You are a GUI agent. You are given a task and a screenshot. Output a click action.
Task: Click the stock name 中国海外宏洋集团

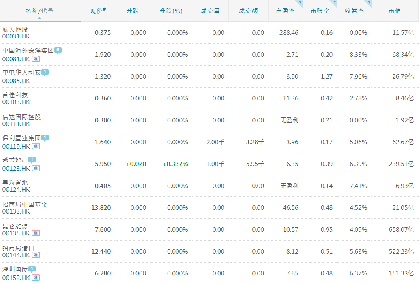(x=28, y=51)
